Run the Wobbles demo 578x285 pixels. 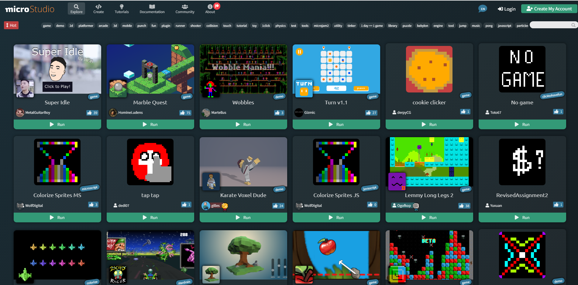click(x=243, y=124)
